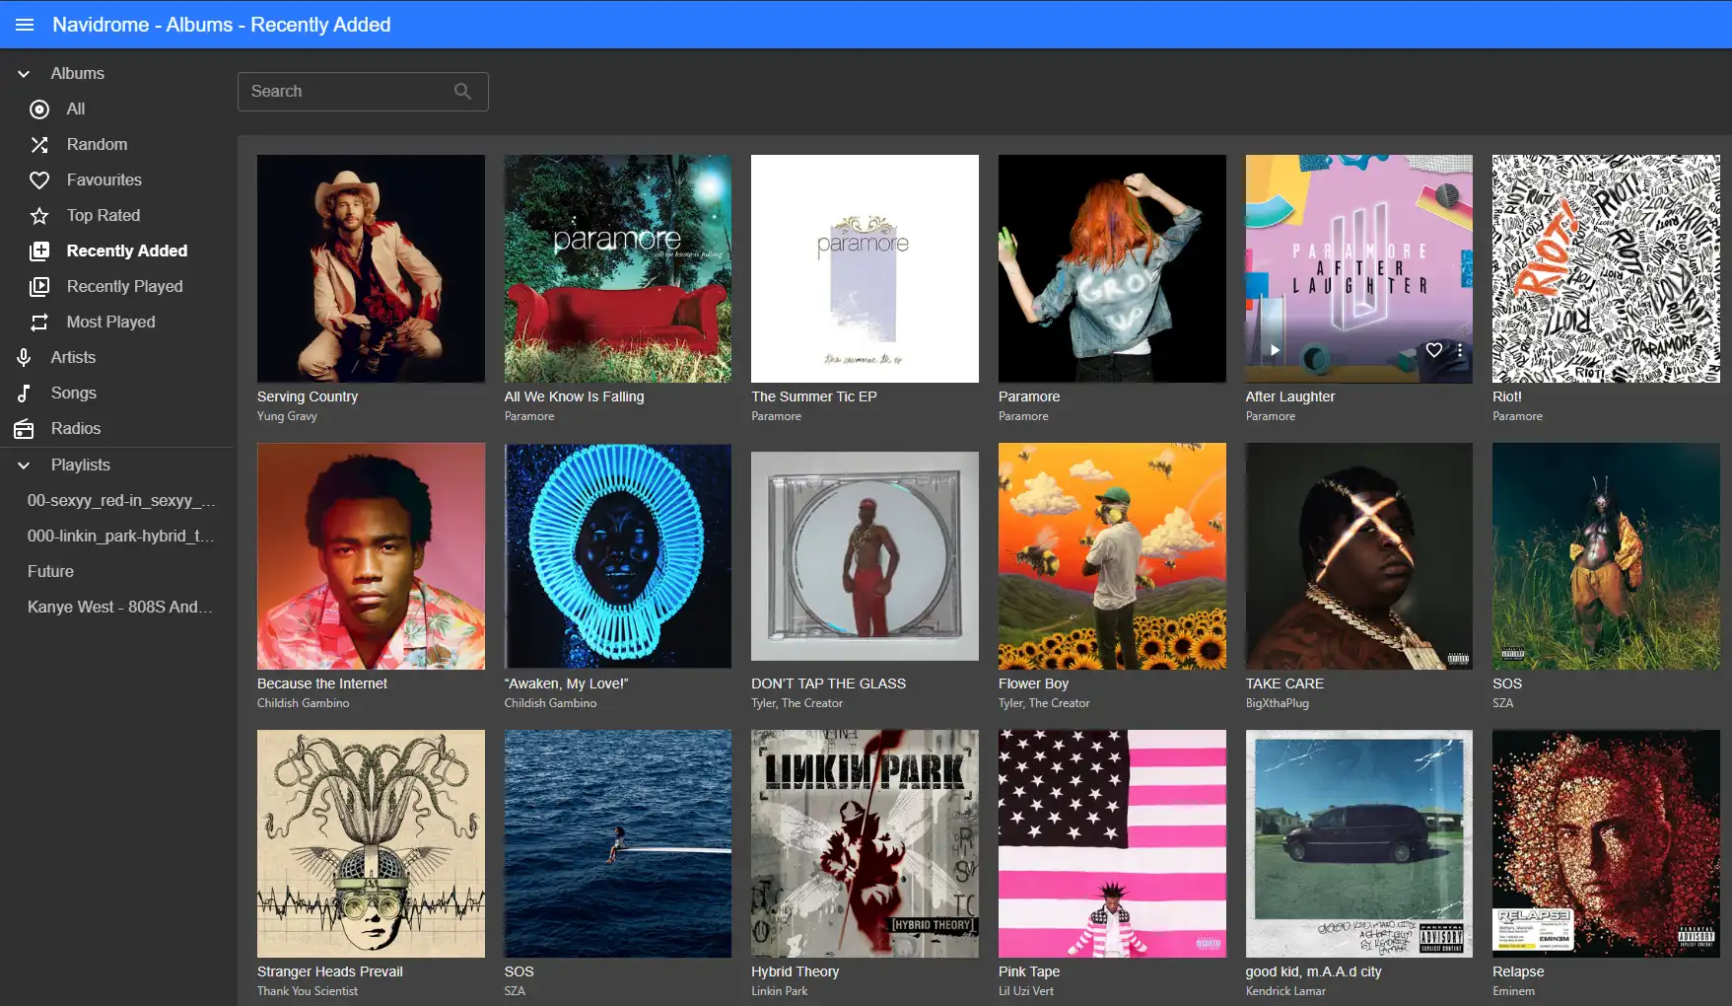Open the Kanye West 808S playlist
This screenshot has width=1732, height=1006.
[119, 608]
